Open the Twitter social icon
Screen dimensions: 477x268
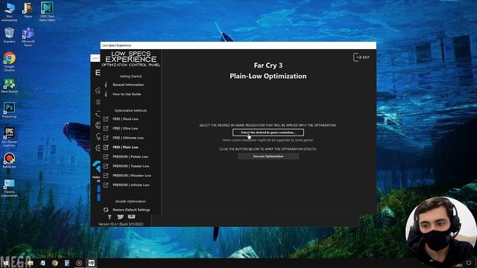pos(121,217)
